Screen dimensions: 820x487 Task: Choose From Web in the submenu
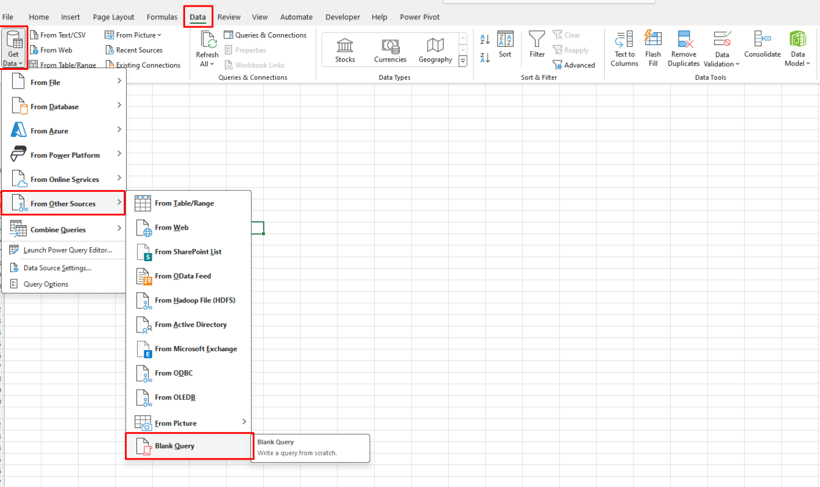click(x=189, y=228)
